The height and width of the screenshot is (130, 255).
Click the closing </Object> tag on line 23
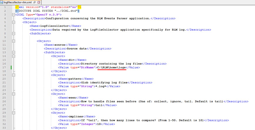click(59, 90)
